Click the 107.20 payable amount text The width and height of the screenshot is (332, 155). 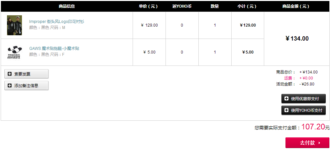[313, 127]
